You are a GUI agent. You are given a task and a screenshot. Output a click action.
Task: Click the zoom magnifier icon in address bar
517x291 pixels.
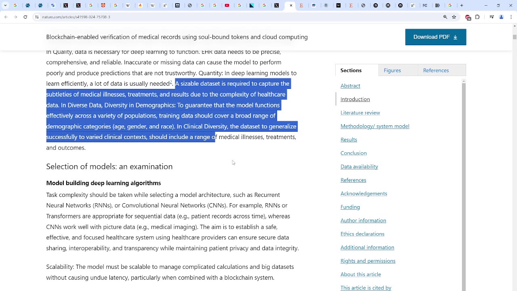(x=445, y=17)
